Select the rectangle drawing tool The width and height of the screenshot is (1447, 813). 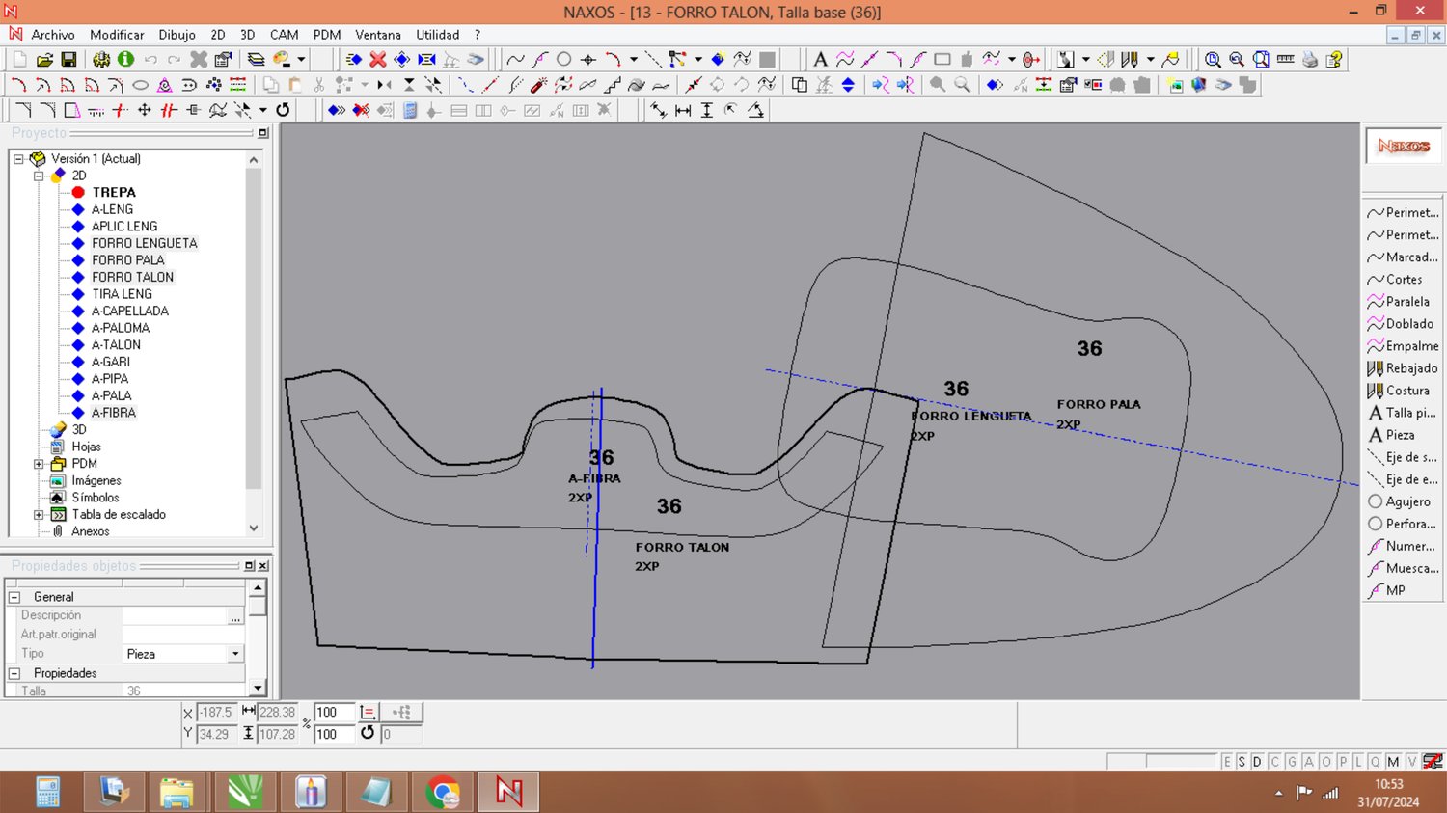942,60
